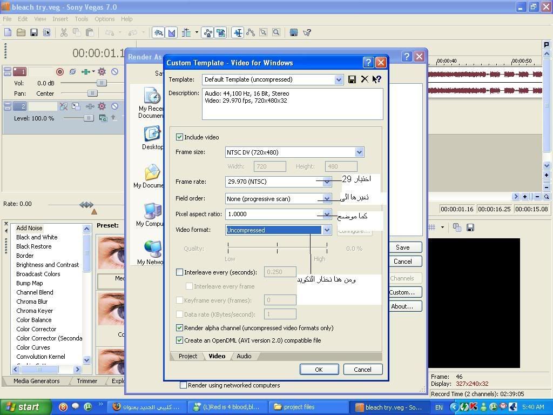Select Black and White in effects list
This screenshot has width=553, height=415.
(x=37, y=237)
